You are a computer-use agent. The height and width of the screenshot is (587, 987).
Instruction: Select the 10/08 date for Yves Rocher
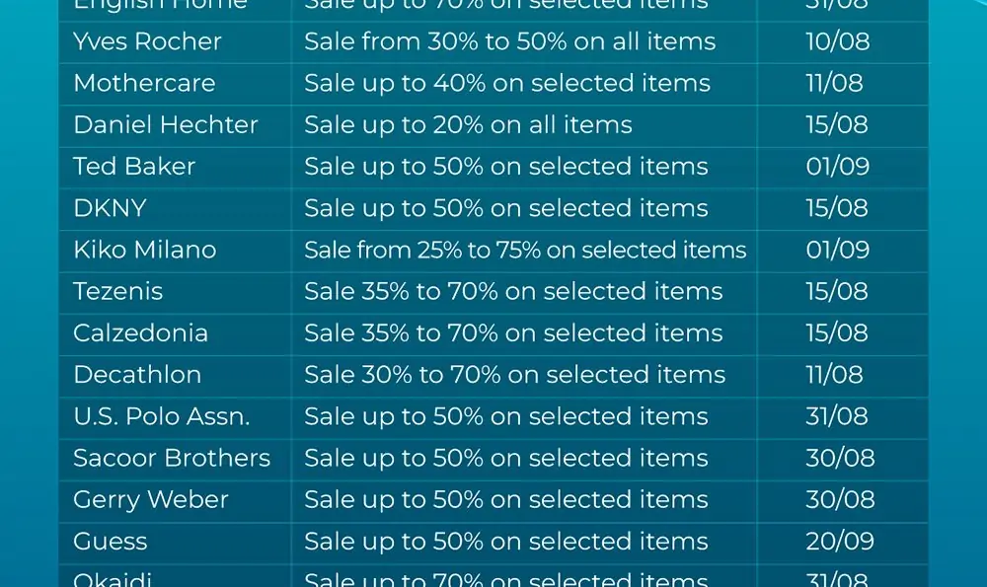point(838,41)
